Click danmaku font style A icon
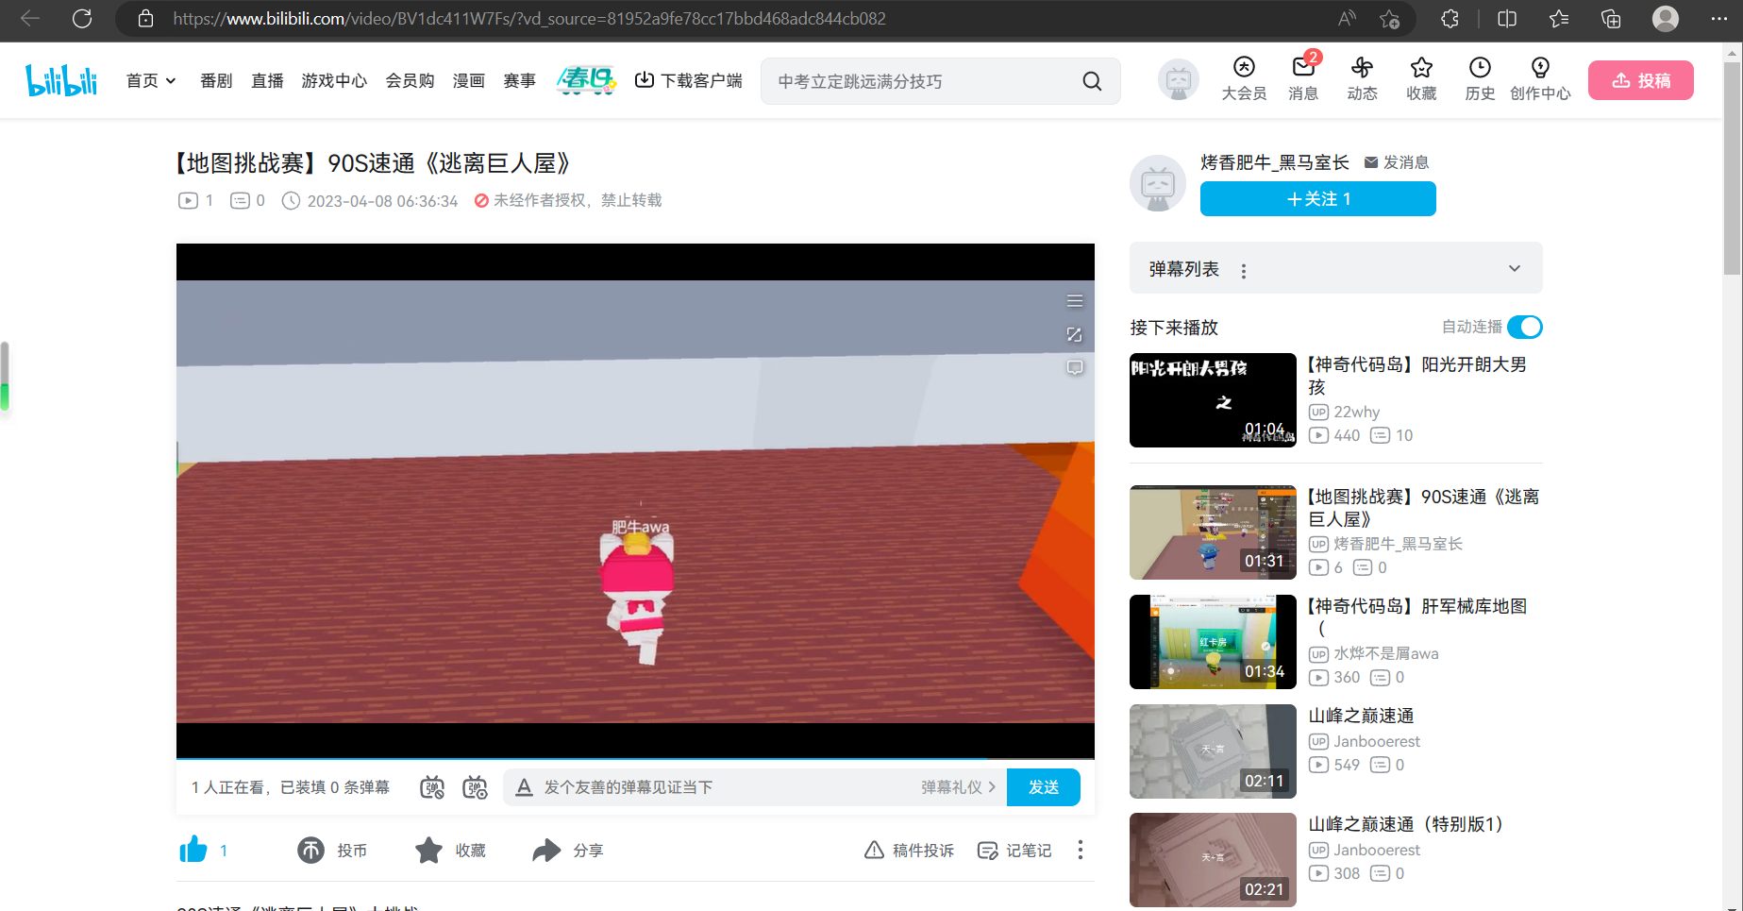This screenshot has height=911, width=1743. (525, 787)
